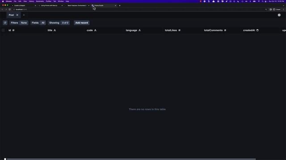Click the code column header

coord(91,30)
